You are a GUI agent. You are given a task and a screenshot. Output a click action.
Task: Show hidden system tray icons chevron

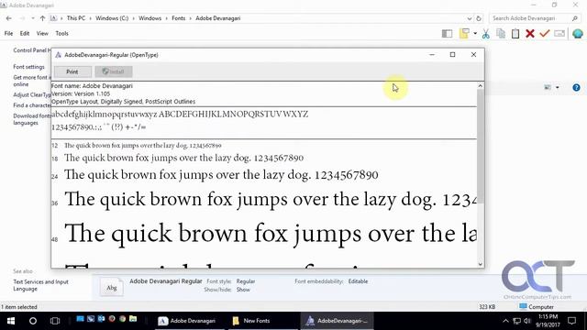click(x=505, y=321)
